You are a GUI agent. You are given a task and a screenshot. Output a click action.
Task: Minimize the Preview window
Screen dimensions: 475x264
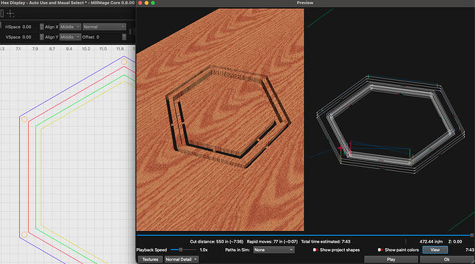point(147,3)
